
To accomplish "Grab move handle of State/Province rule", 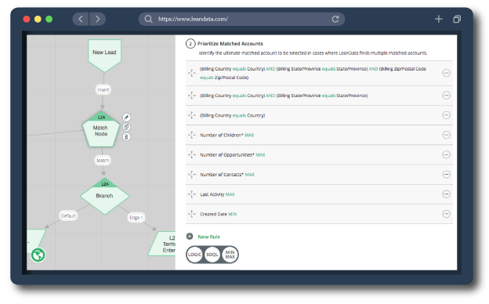I will 192,96.
